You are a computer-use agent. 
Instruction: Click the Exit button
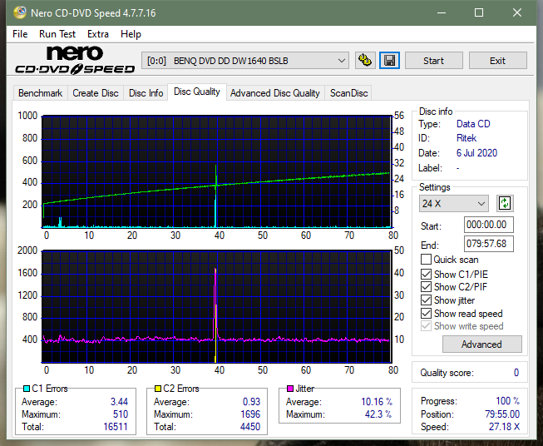pos(497,61)
